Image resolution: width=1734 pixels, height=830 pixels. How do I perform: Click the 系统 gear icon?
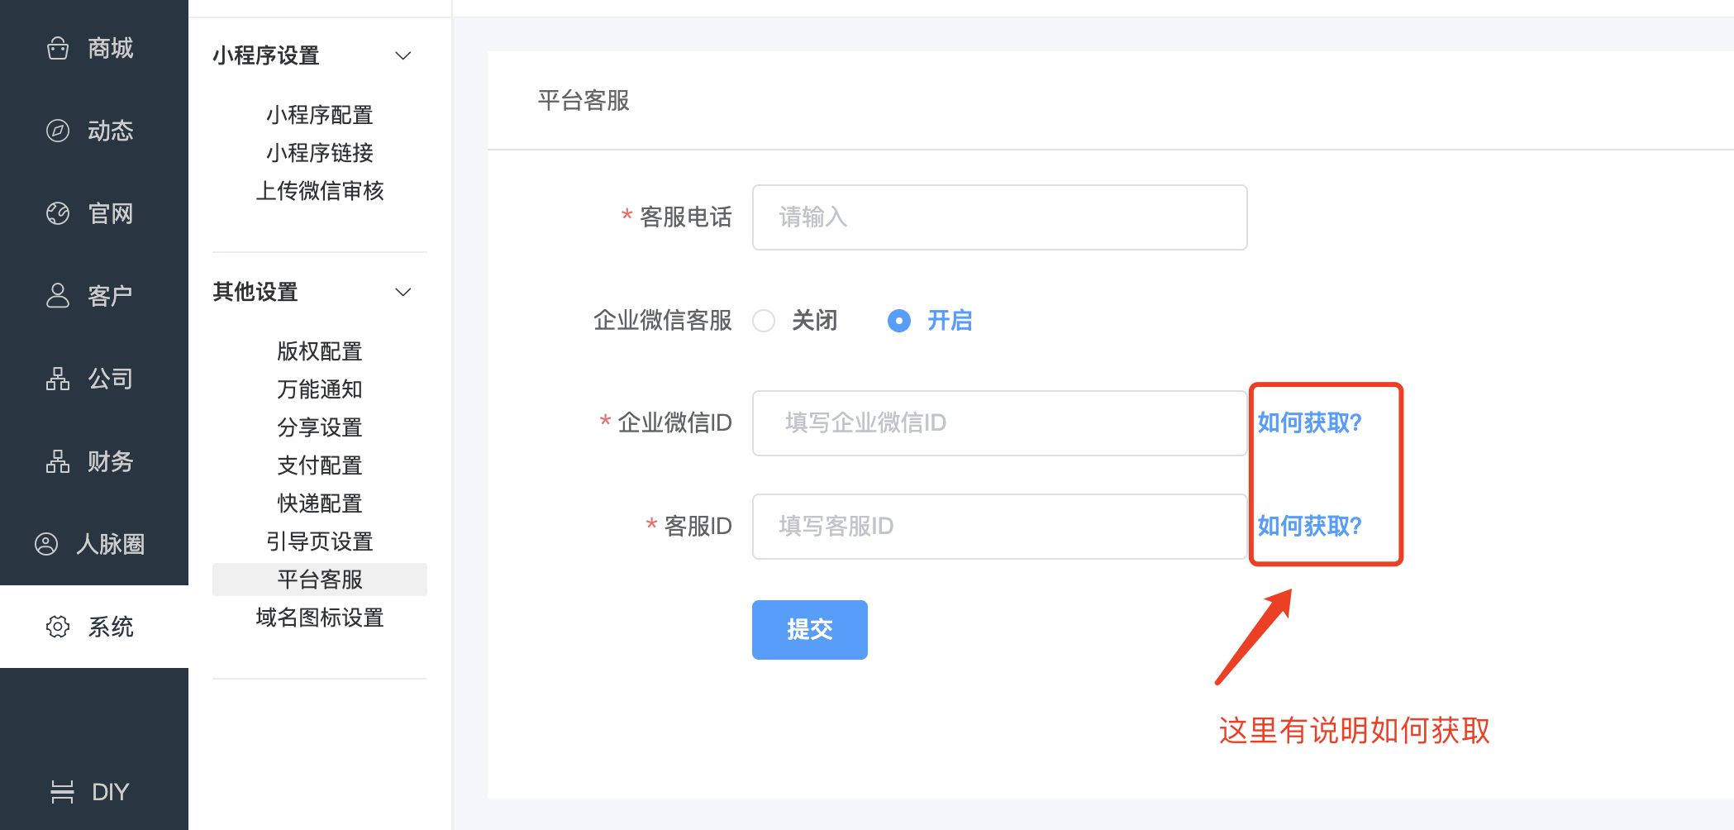[58, 627]
